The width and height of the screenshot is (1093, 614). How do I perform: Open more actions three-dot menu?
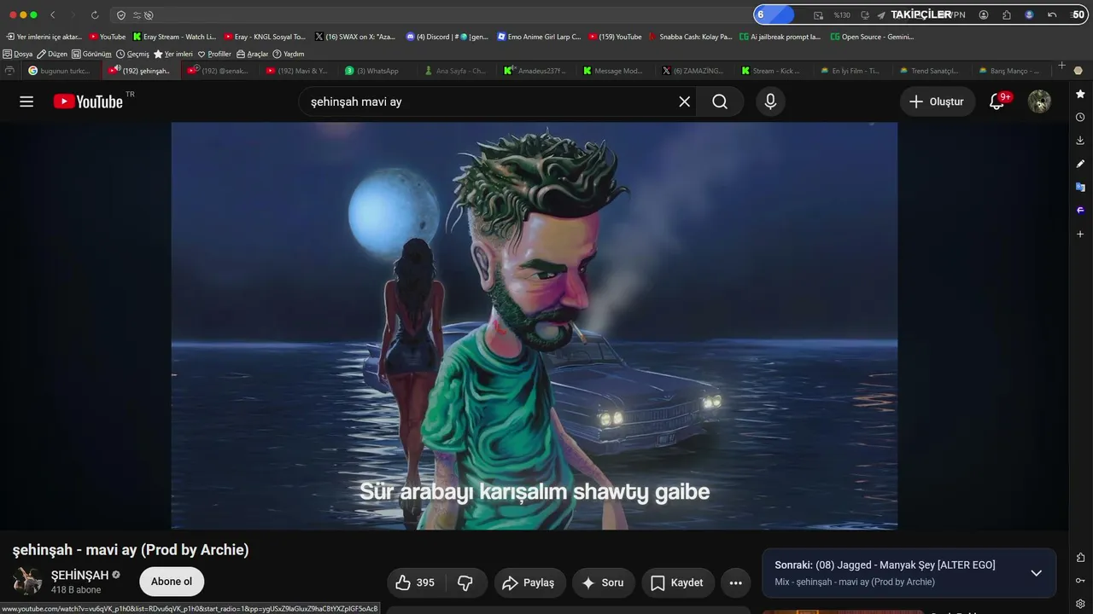pyautogui.click(x=736, y=582)
